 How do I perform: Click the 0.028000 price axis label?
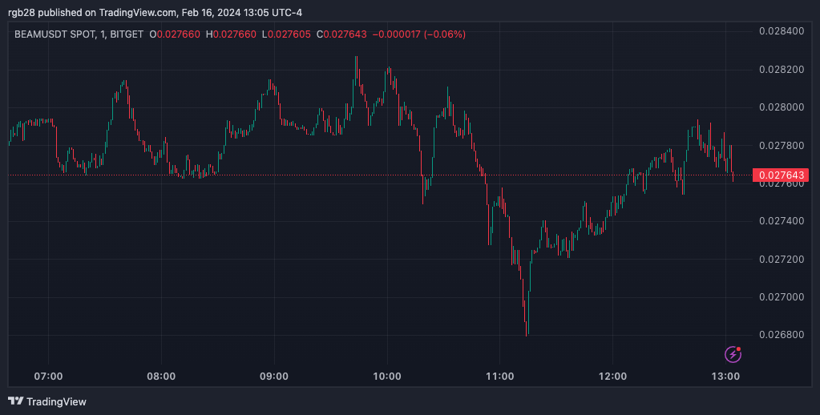pos(782,107)
